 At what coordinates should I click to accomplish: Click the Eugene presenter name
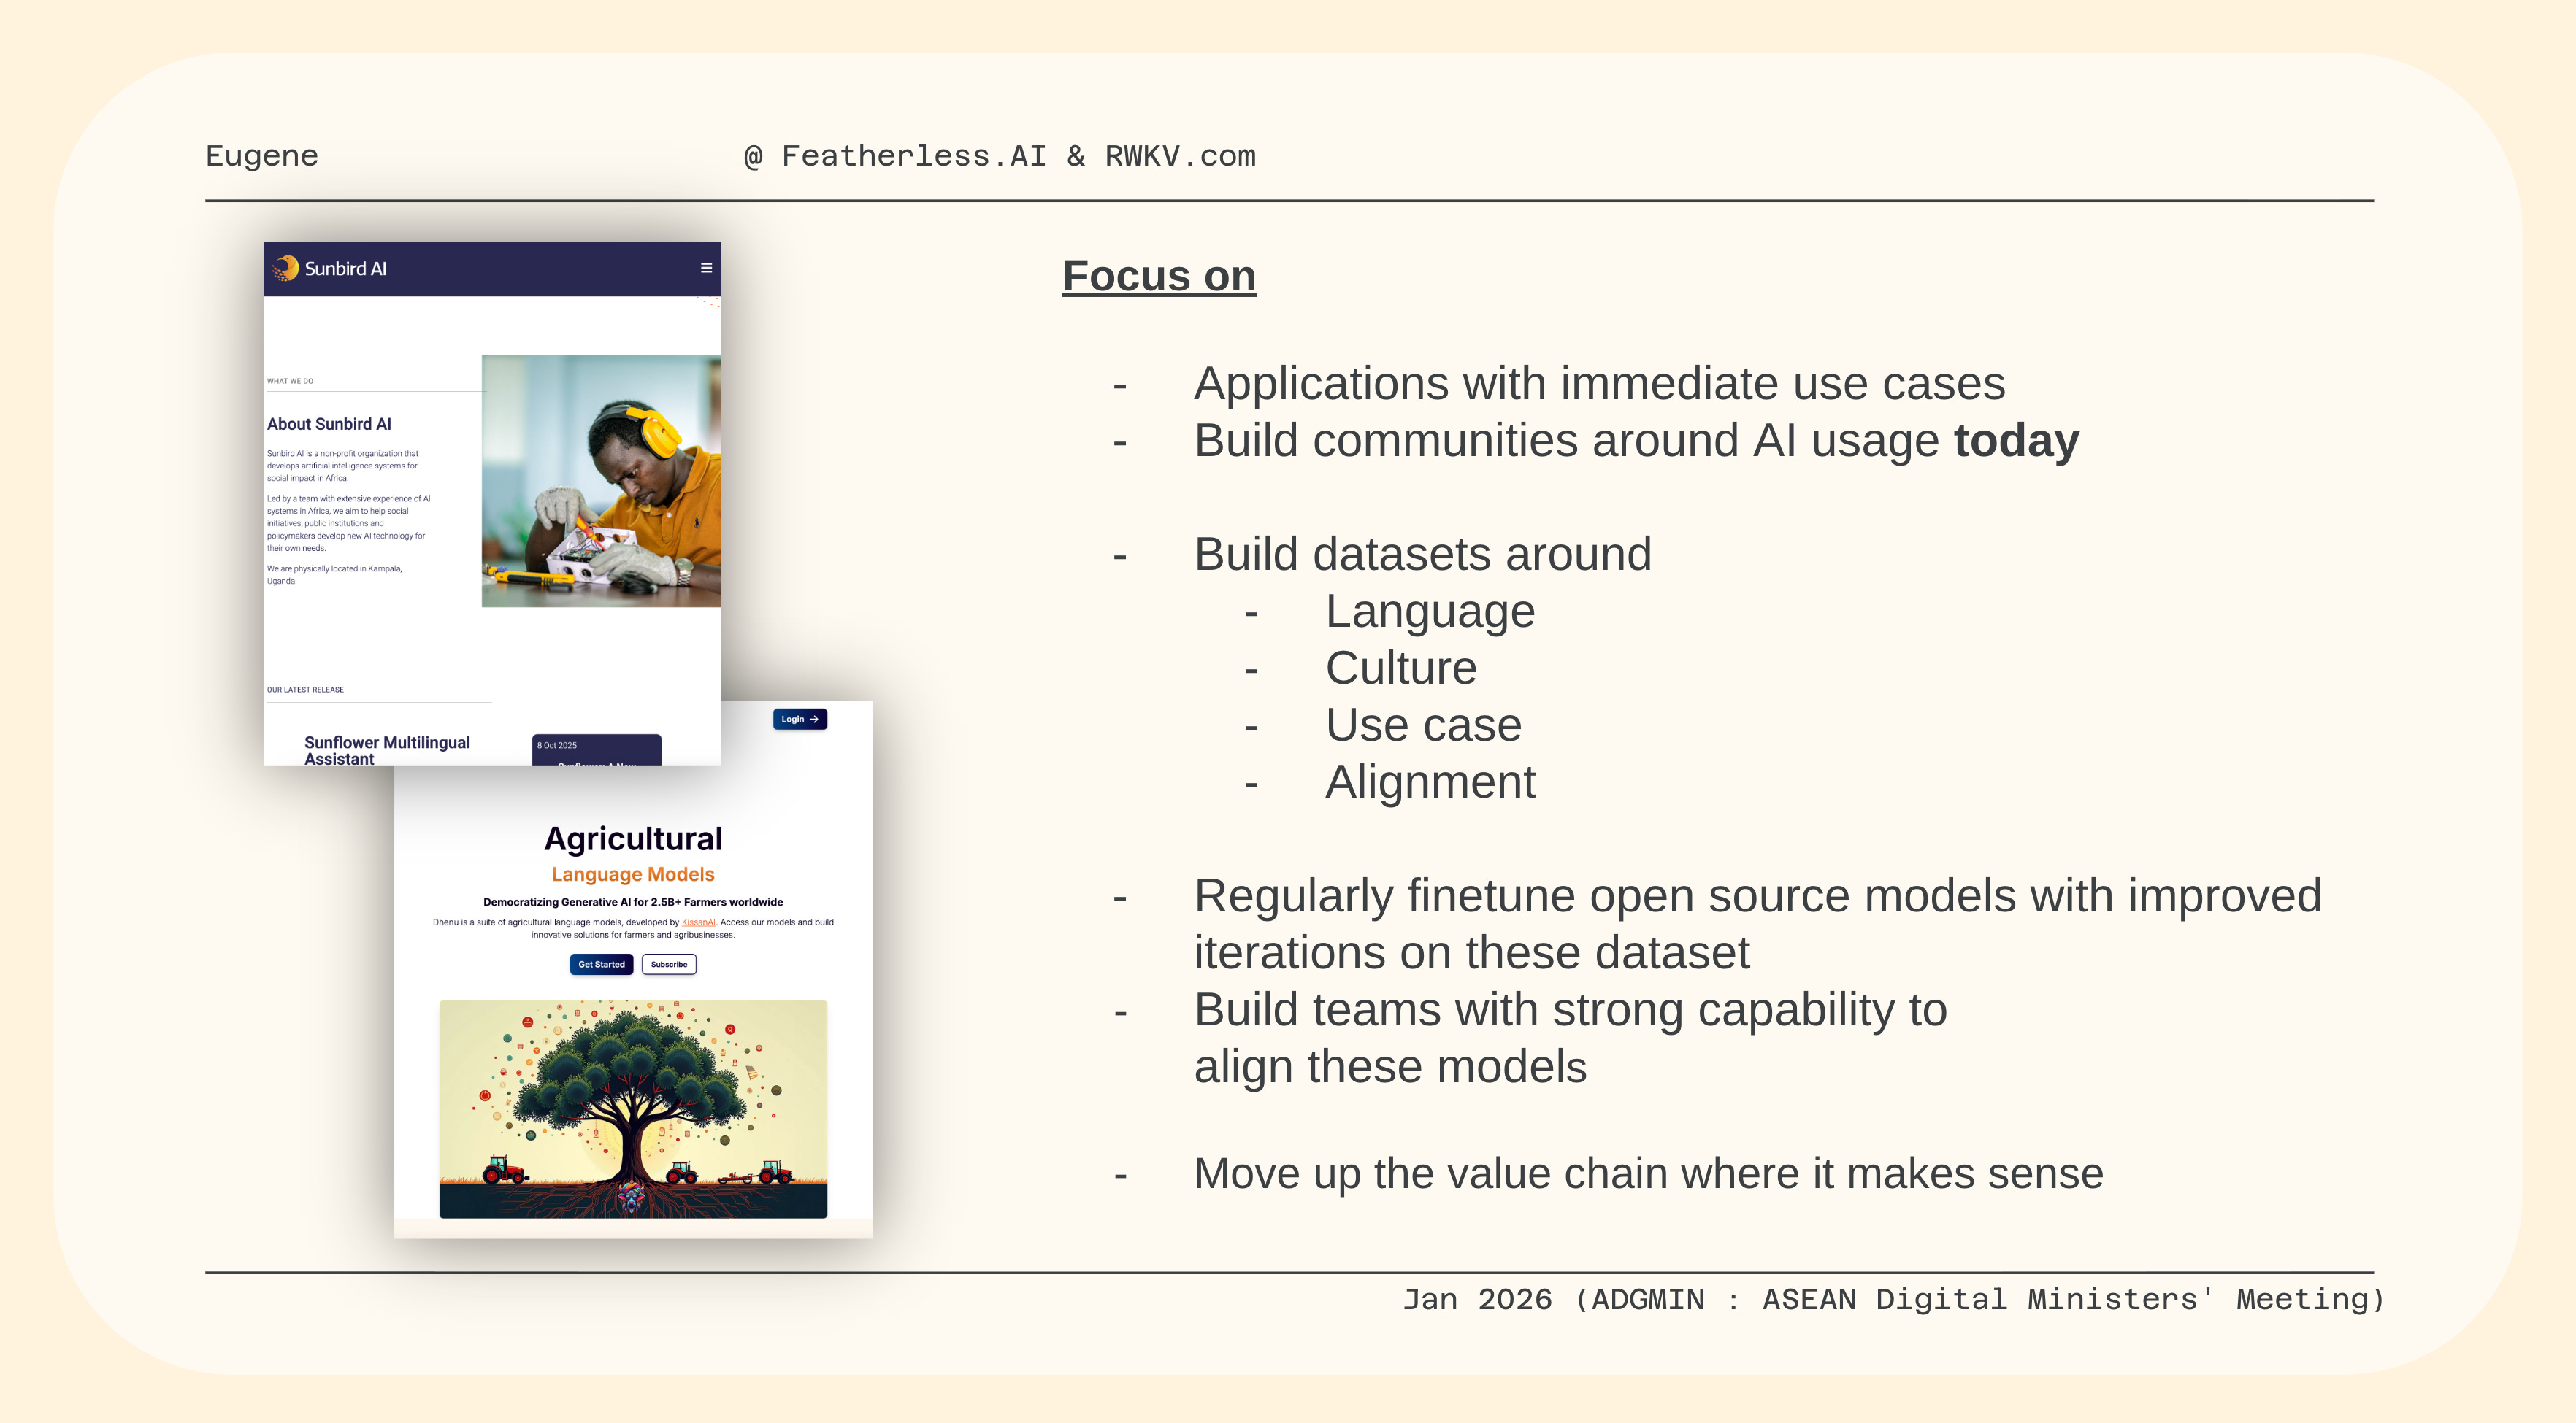[x=262, y=156]
